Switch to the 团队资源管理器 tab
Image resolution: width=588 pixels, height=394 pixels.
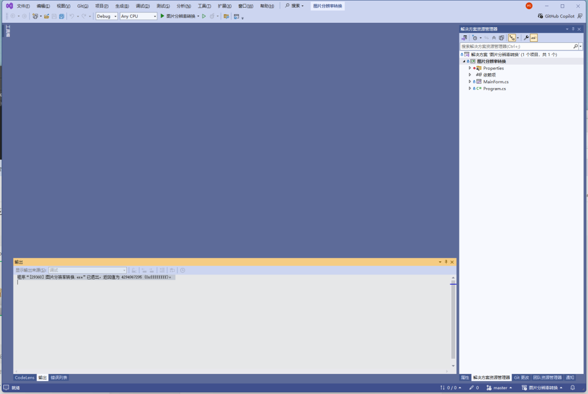pyautogui.click(x=548, y=378)
